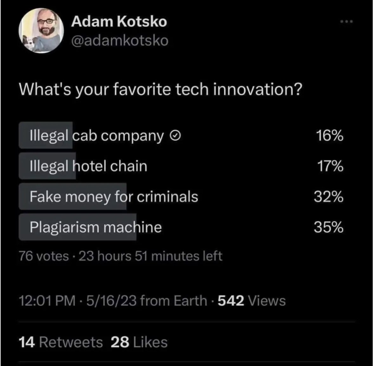373x366 pixels.
Task: Choose the Fake money for criminals option
Action: coord(114,197)
